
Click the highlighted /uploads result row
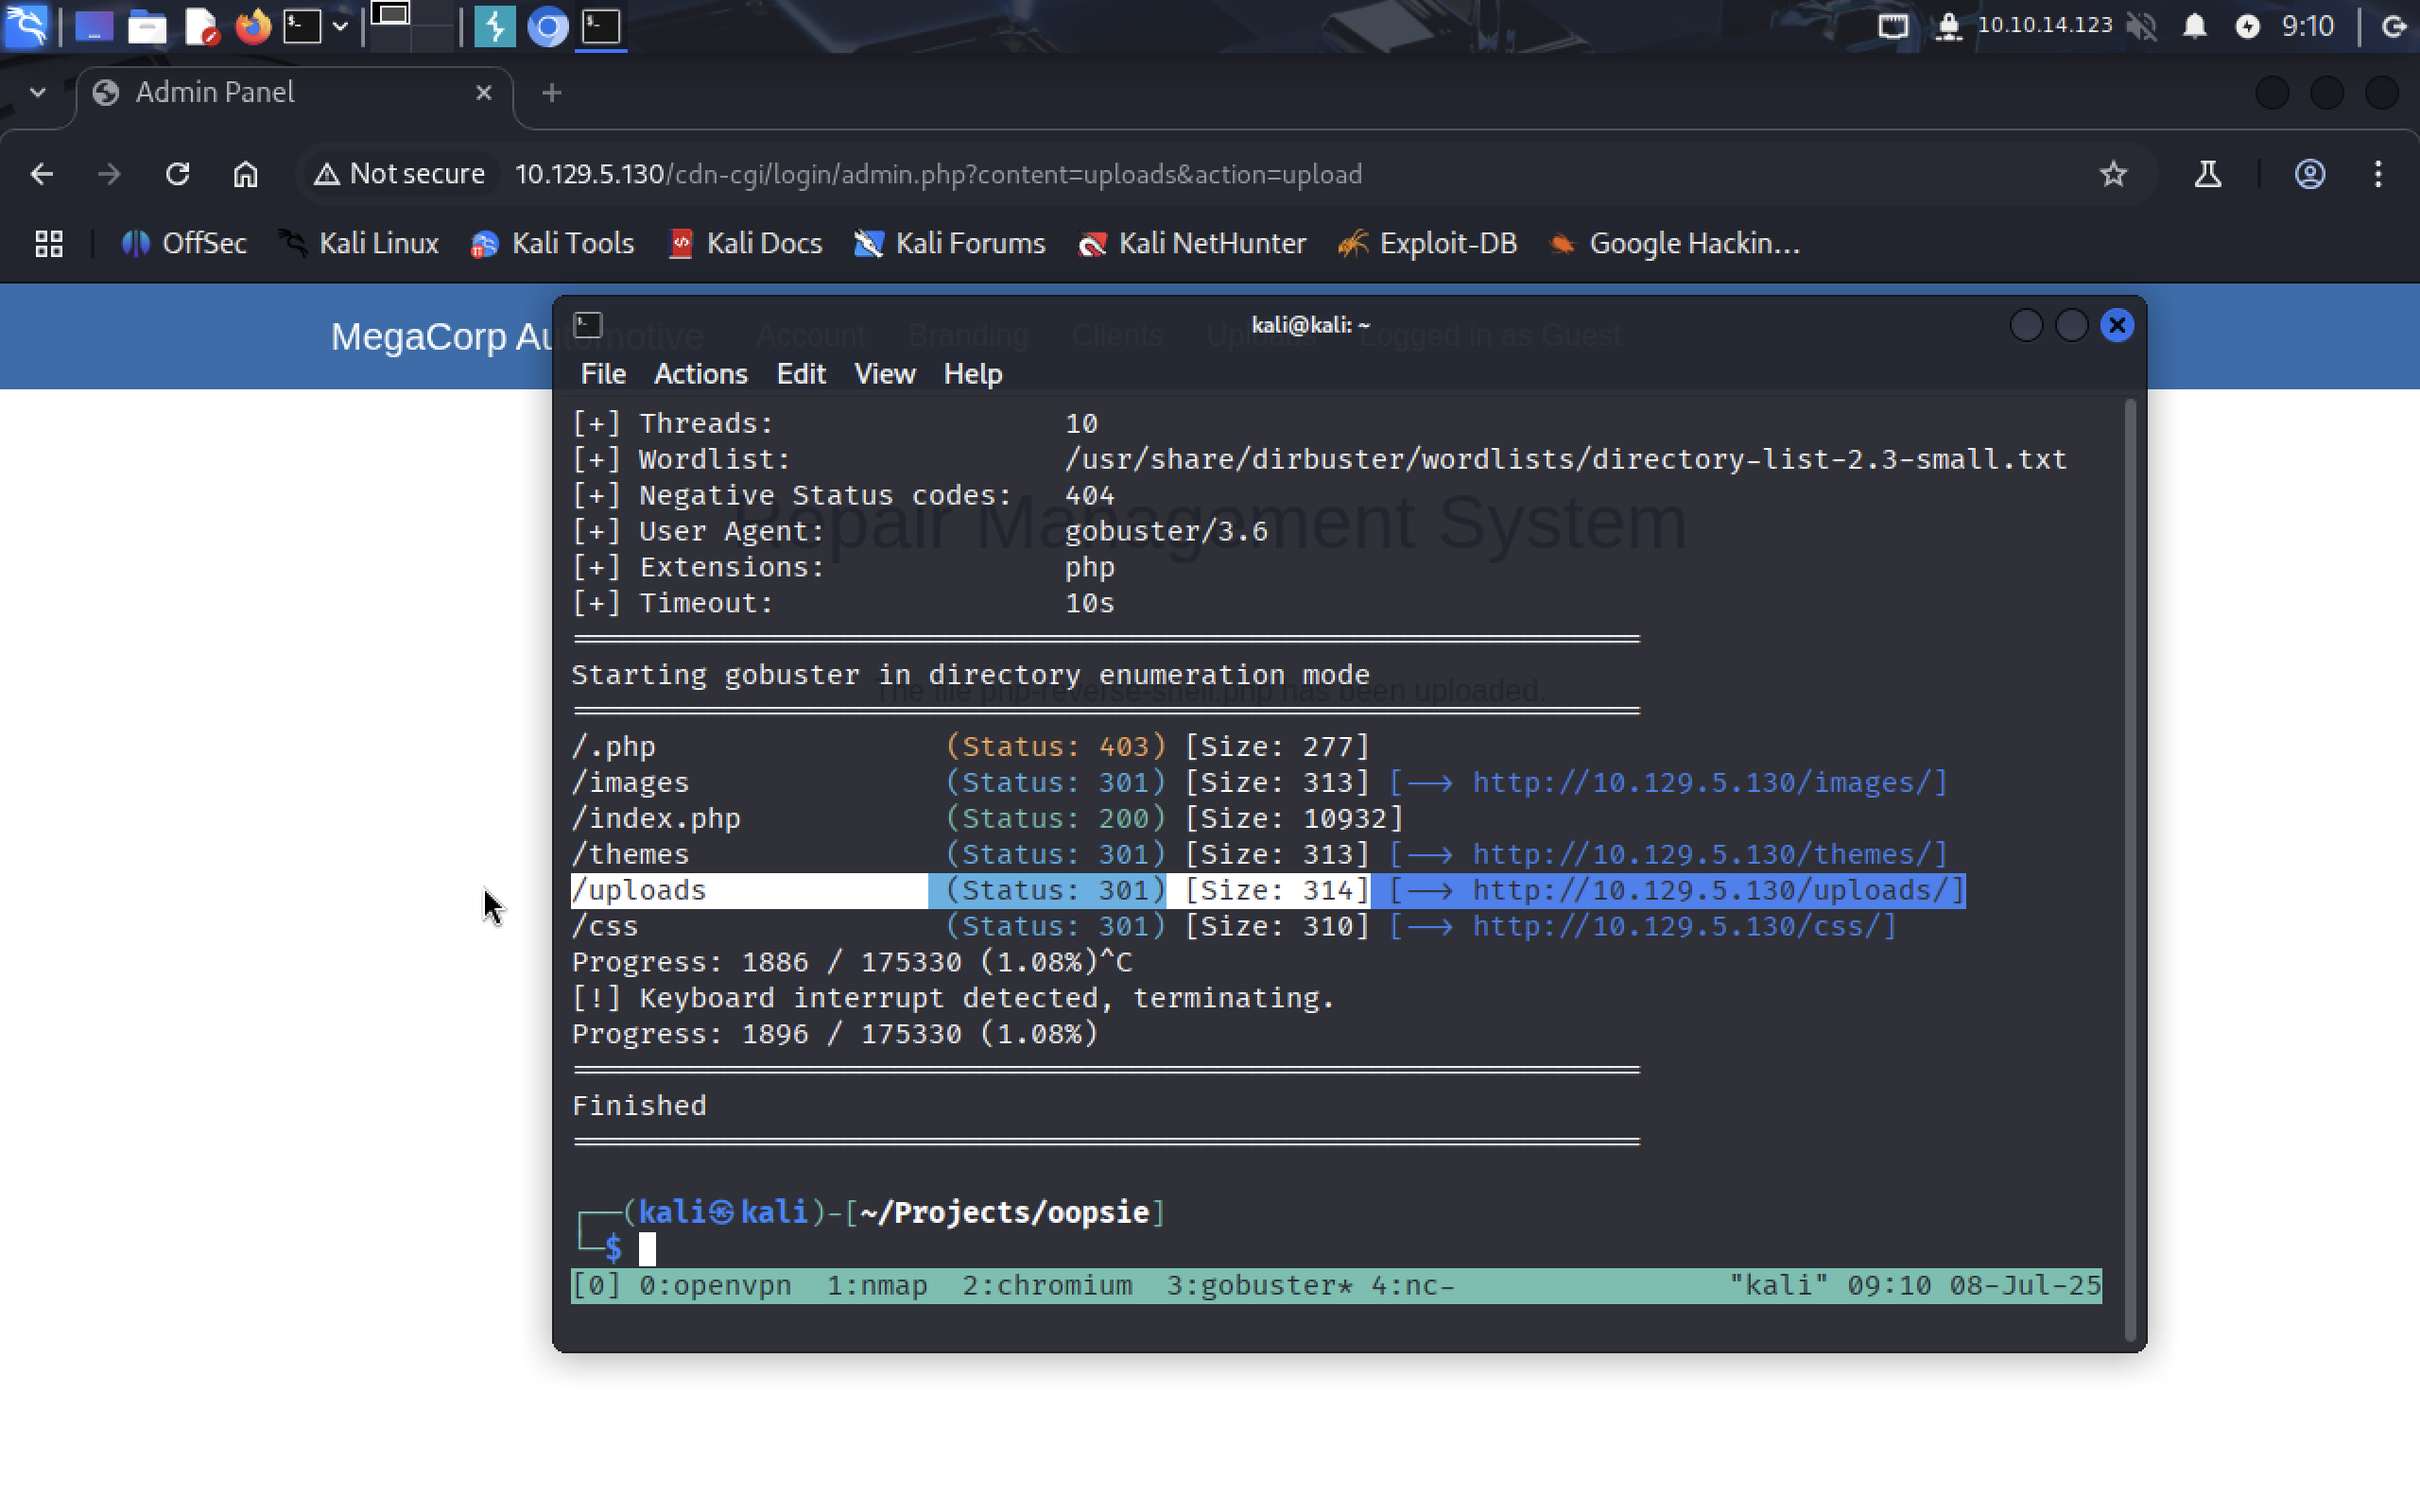pos(1267,890)
